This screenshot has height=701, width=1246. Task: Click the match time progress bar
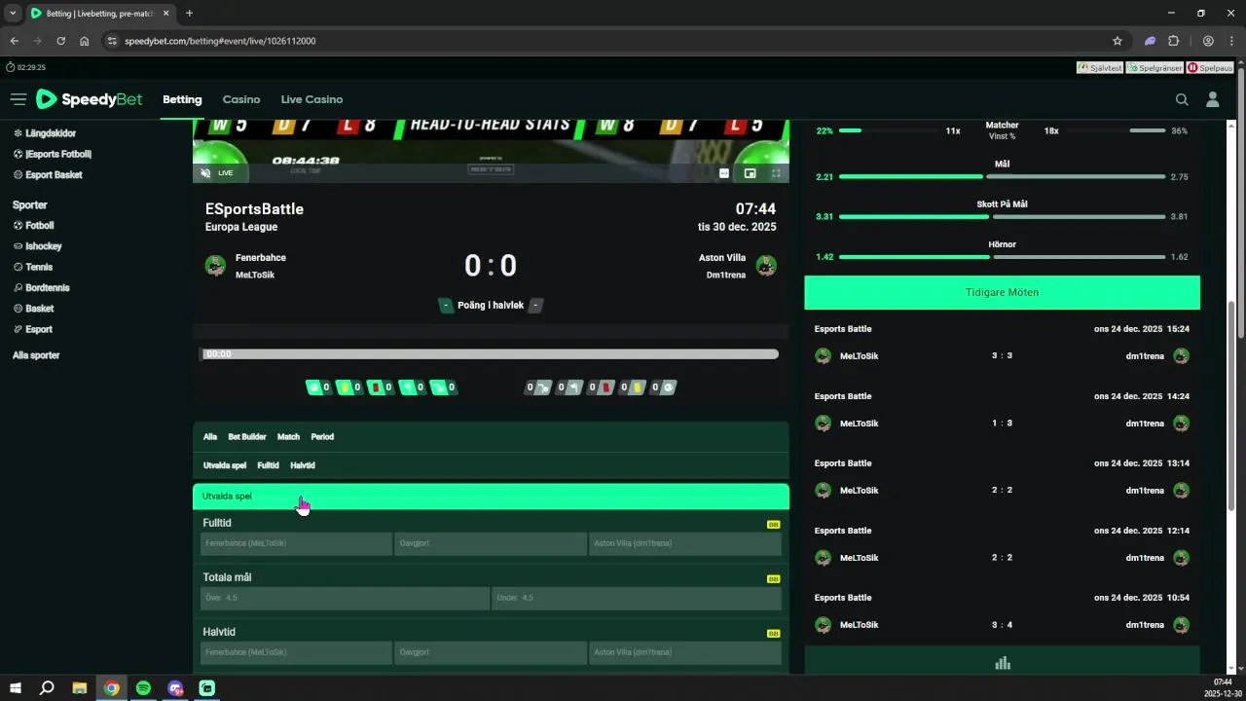pos(490,354)
